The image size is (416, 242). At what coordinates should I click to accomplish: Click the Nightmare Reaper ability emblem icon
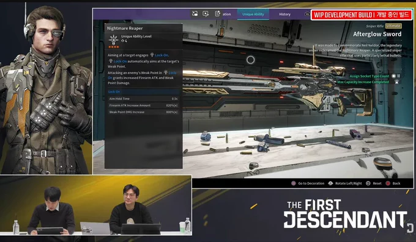(114, 40)
